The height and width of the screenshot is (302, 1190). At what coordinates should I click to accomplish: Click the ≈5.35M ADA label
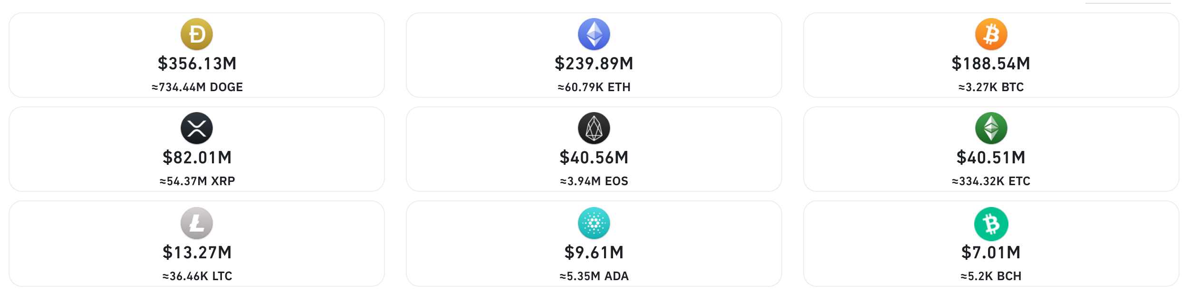click(x=594, y=276)
